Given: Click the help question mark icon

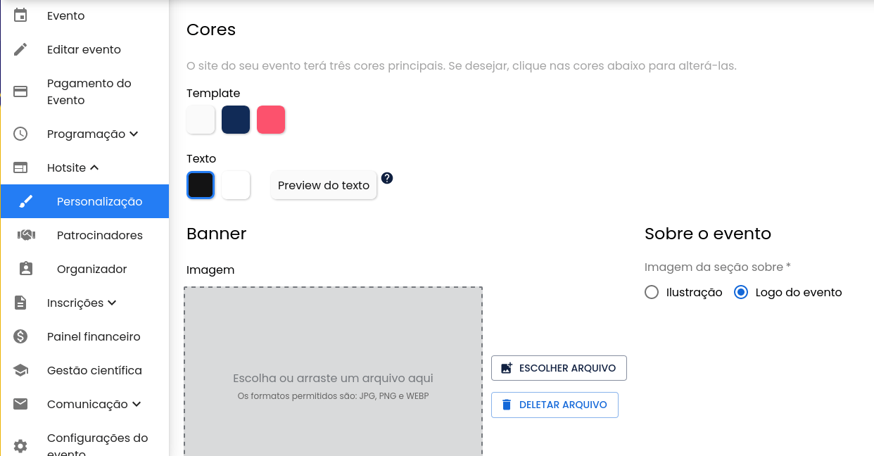Looking at the screenshot, I should tap(386, 178).
